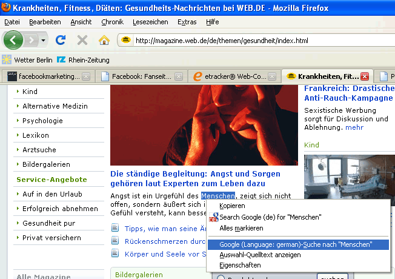The image size is (395, 279).
Task: Open Psychologie in the sidebar
Action: pos(42,121)
